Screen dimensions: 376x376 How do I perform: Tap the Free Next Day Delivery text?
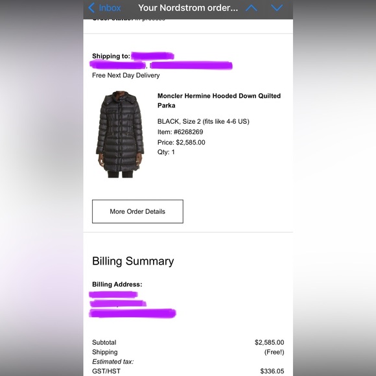pos(126,75)
